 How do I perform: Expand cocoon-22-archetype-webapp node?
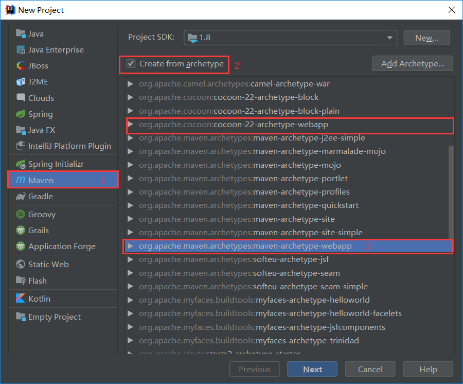tap(130, 125)
